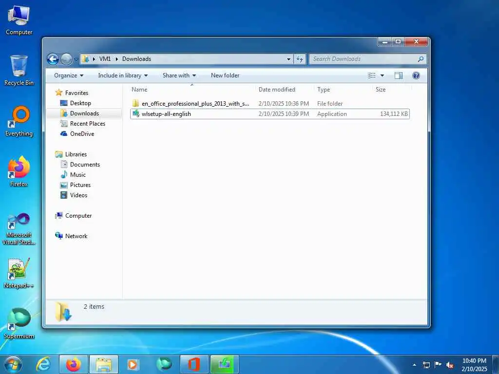Select Libraries in the navigation pane
Image resolution: width=499 pixels, height=374 pixels.
point(76,154)
